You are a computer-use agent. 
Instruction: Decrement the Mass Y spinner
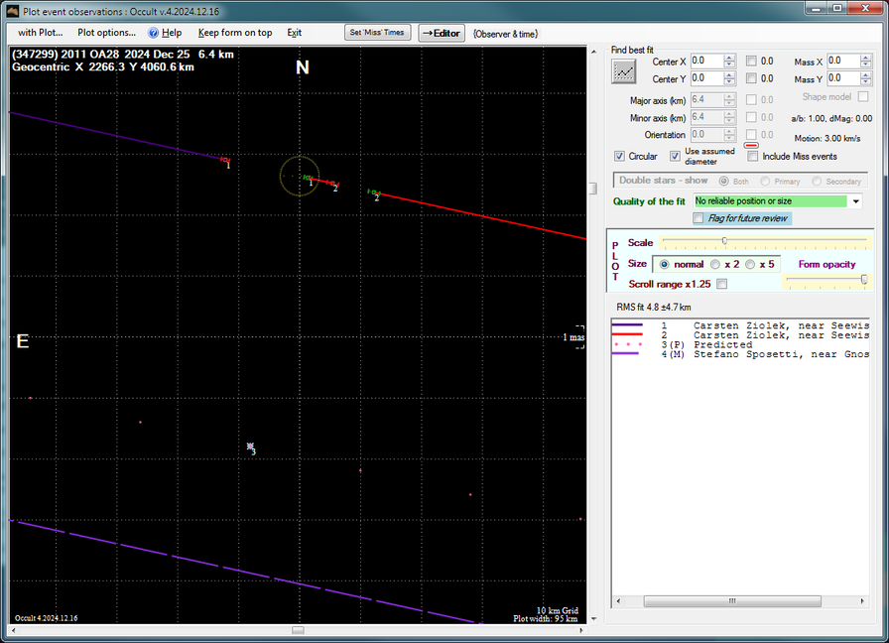(x=865, y=81)
